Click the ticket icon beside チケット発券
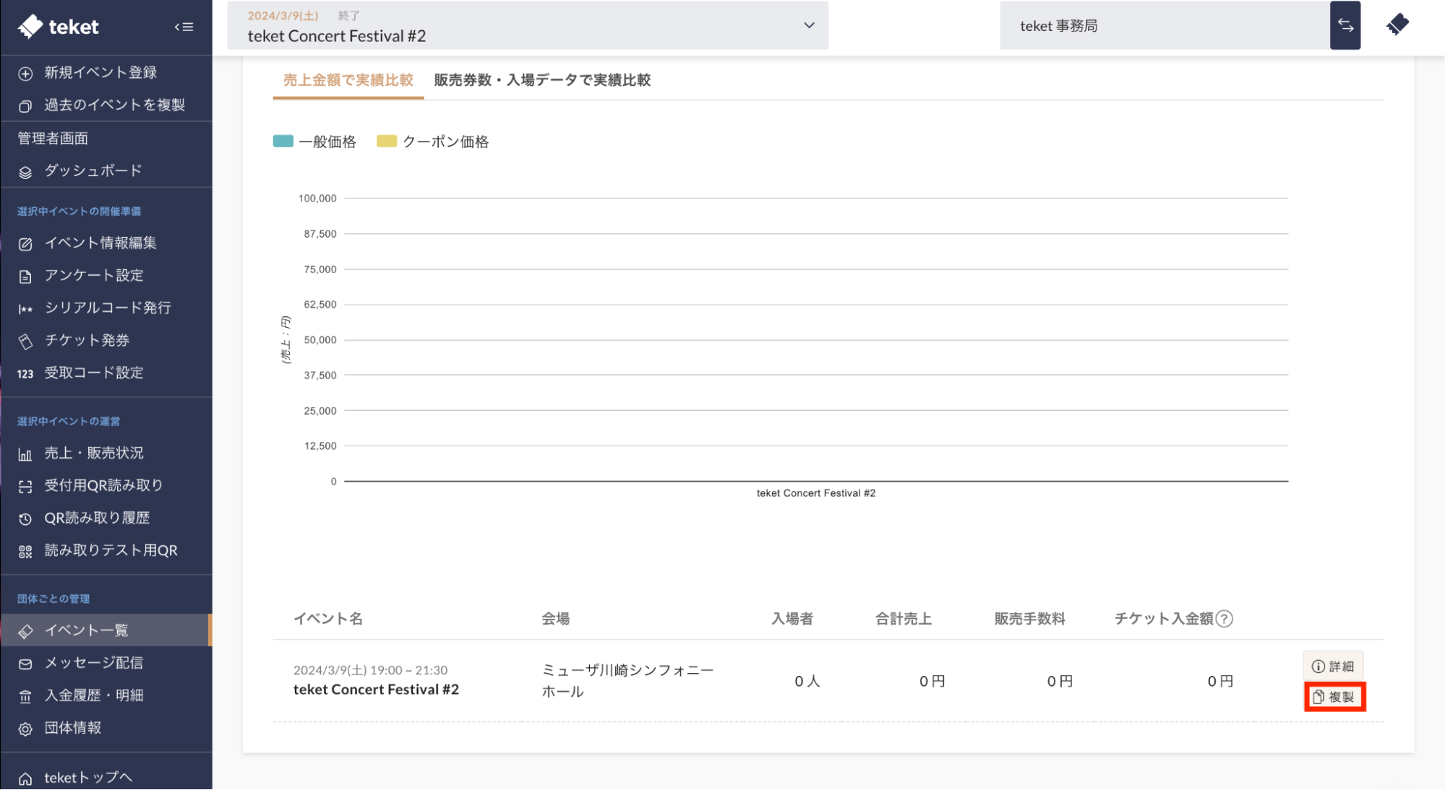 point(25,341)
